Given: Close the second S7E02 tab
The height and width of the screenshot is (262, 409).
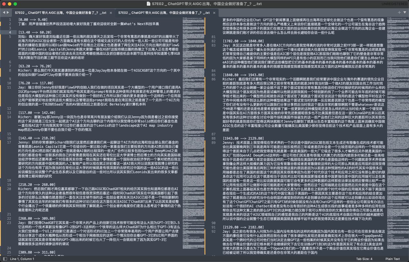Looking at the screenshot, I should [x=214, y=12].
